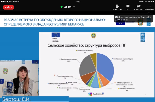Click the undp.zoom.us address text

pyautogui.click(x=146, y=2)
